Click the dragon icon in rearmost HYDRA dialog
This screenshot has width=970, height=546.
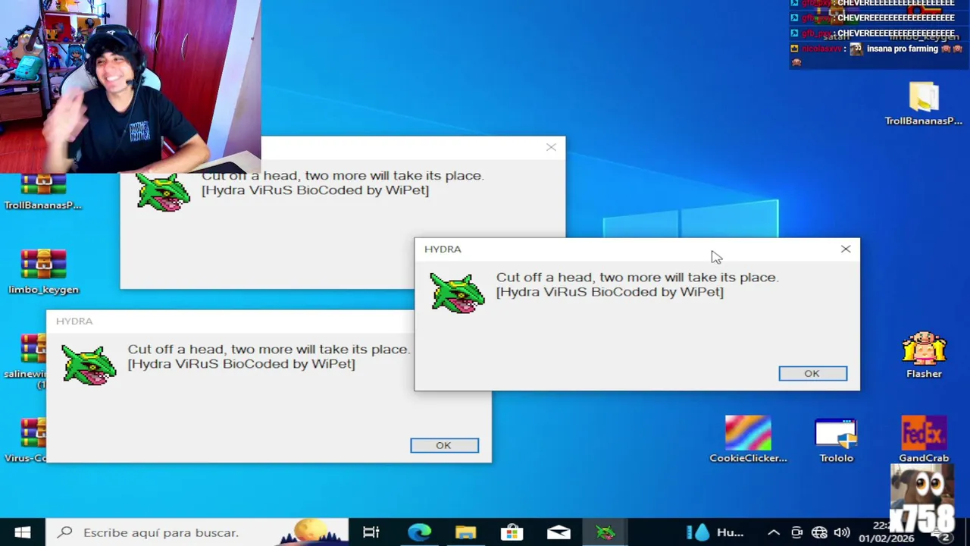pos(163,193)
